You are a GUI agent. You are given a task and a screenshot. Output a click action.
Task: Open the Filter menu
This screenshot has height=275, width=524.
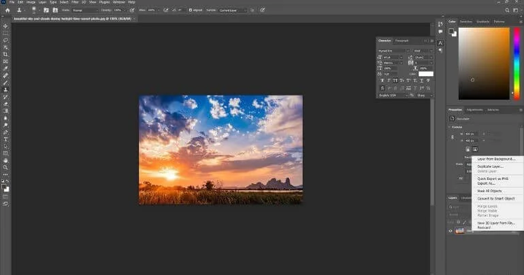(75, 2)
